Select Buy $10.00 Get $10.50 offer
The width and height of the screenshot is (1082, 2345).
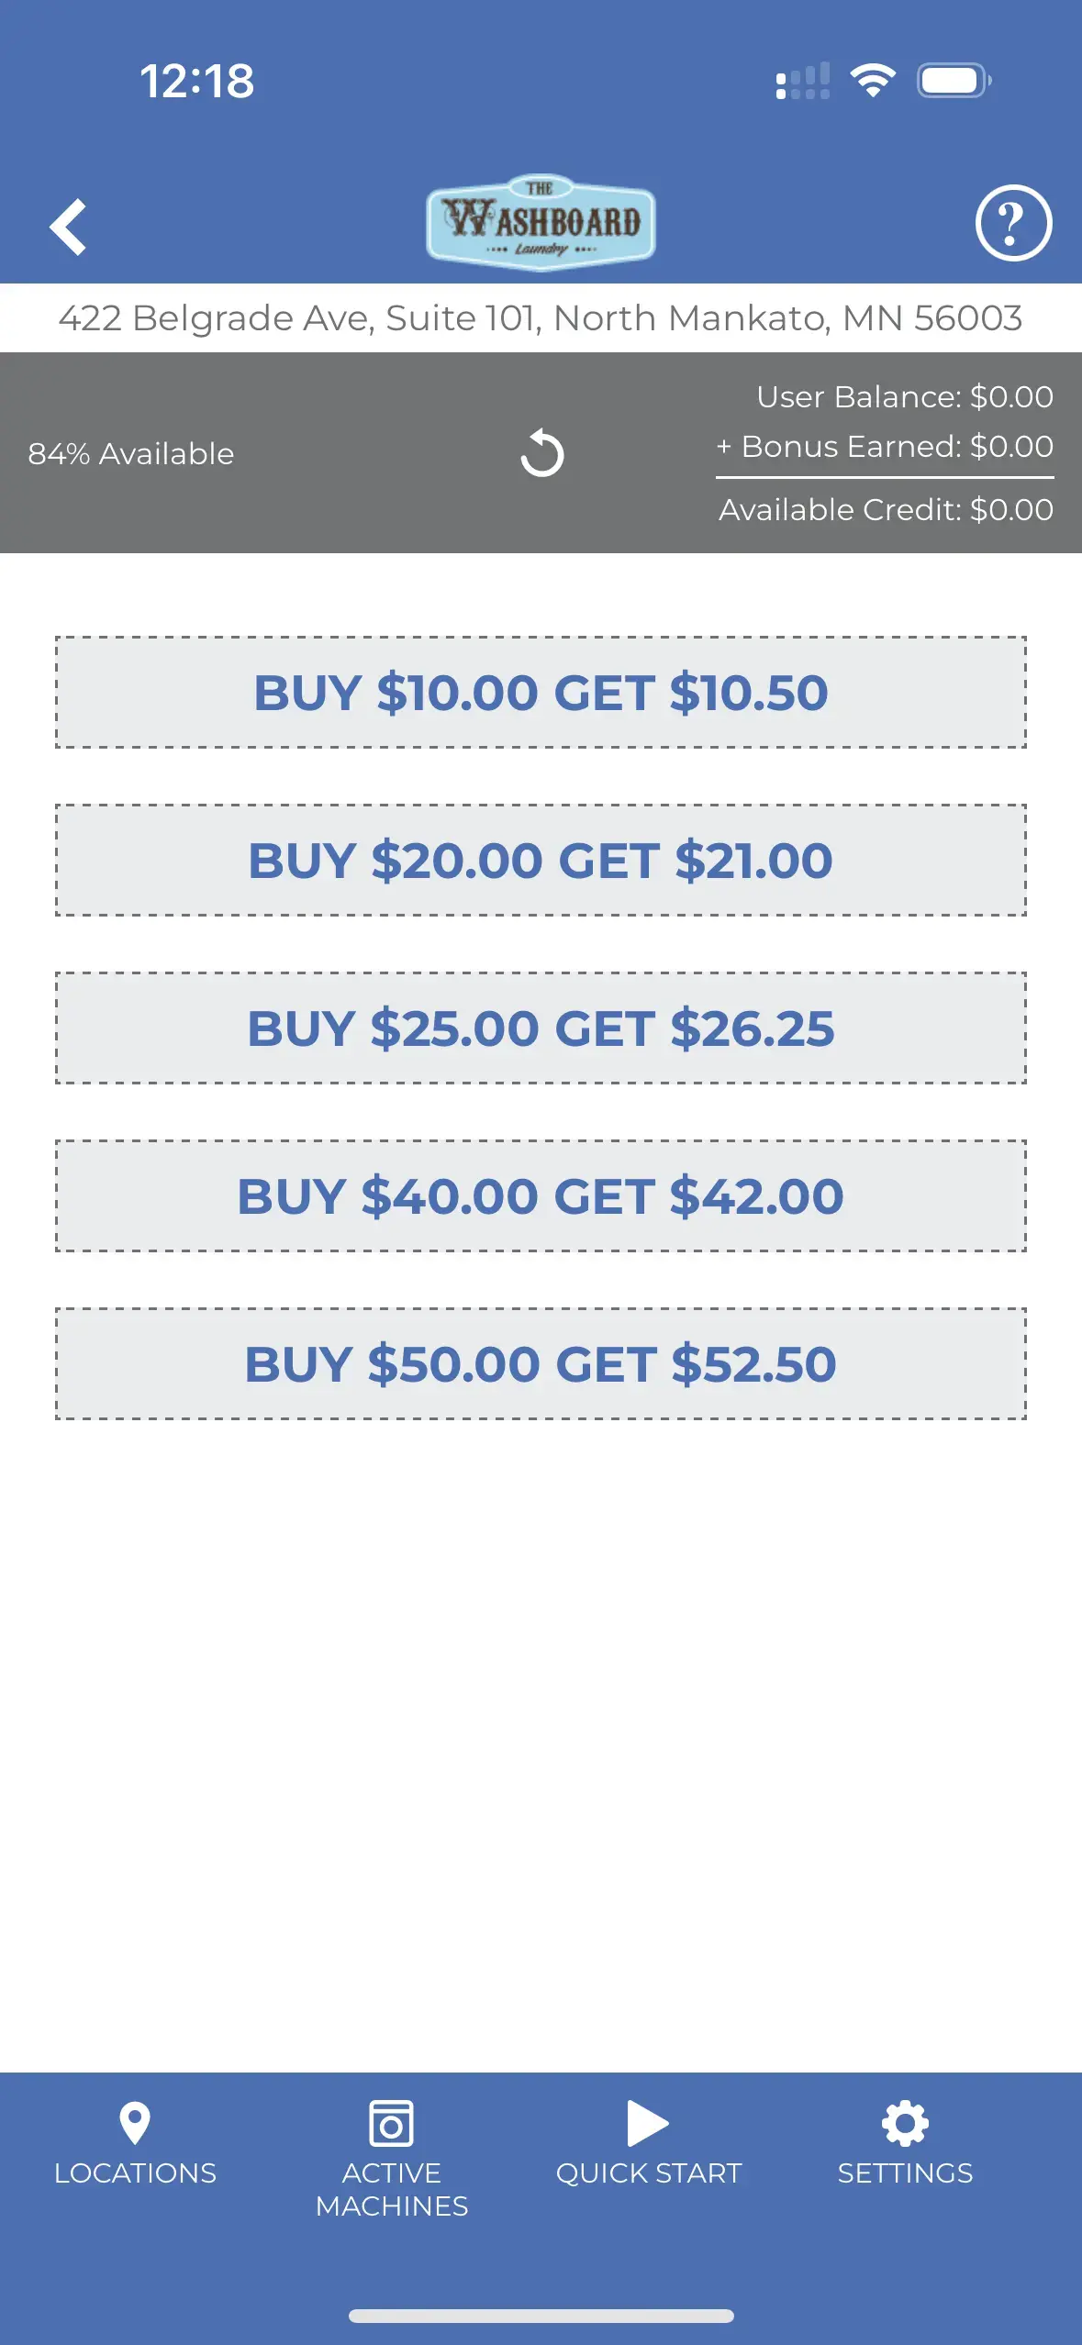(541, 693)
